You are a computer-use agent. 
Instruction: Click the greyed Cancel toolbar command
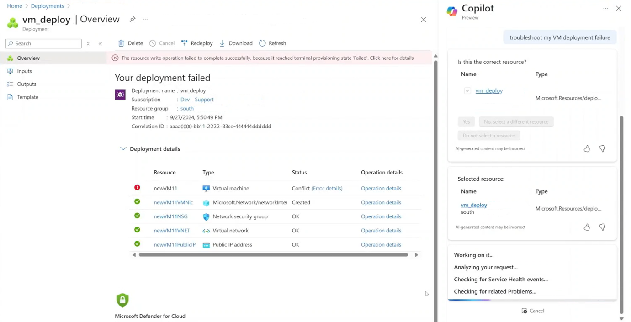162,43
